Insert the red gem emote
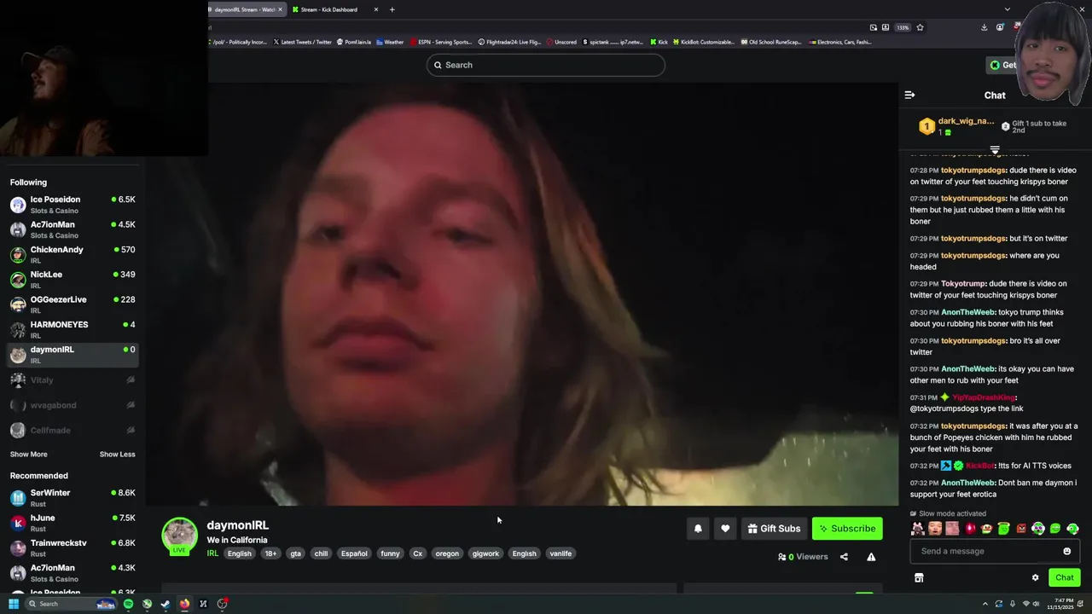This screenshot has height=614, width=1092. pyautogui.click(x=970, y=529)
